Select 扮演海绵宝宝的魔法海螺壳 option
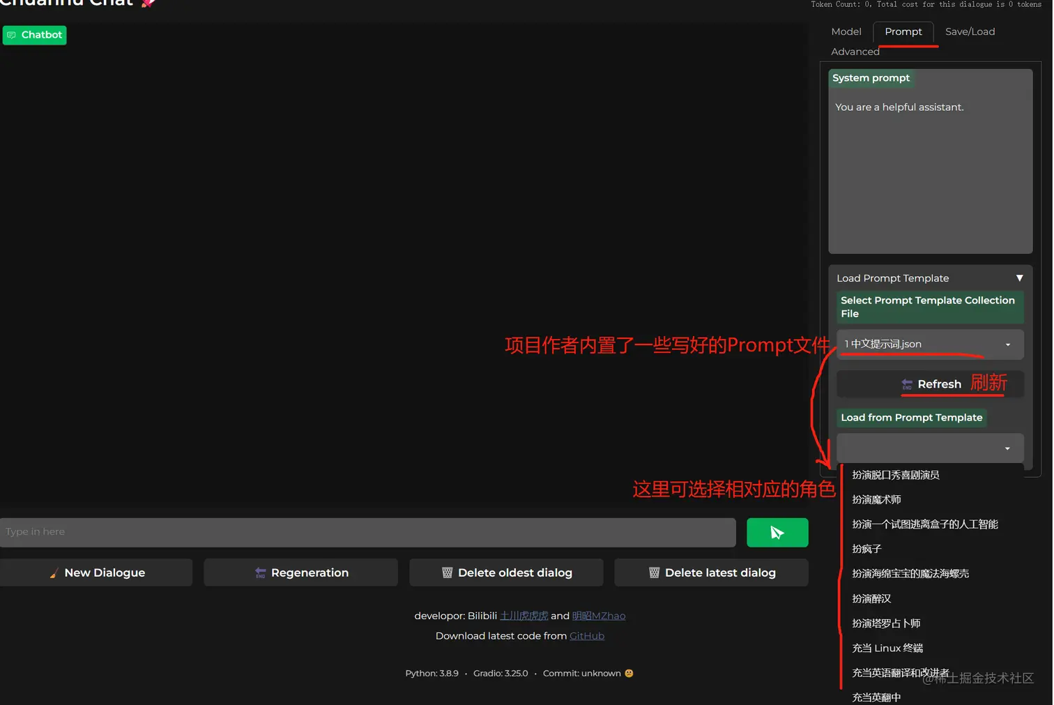 click(910, 574)
